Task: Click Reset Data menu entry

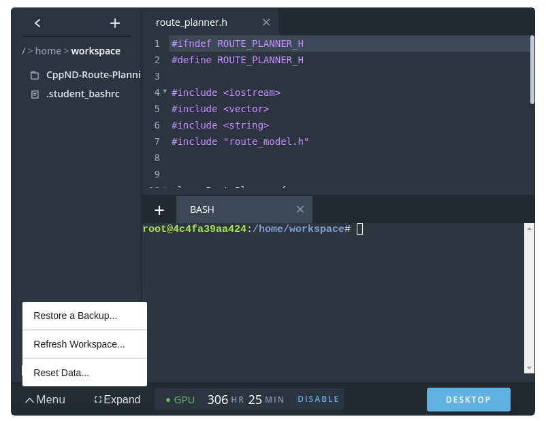Action: click(x=61, y=373)
